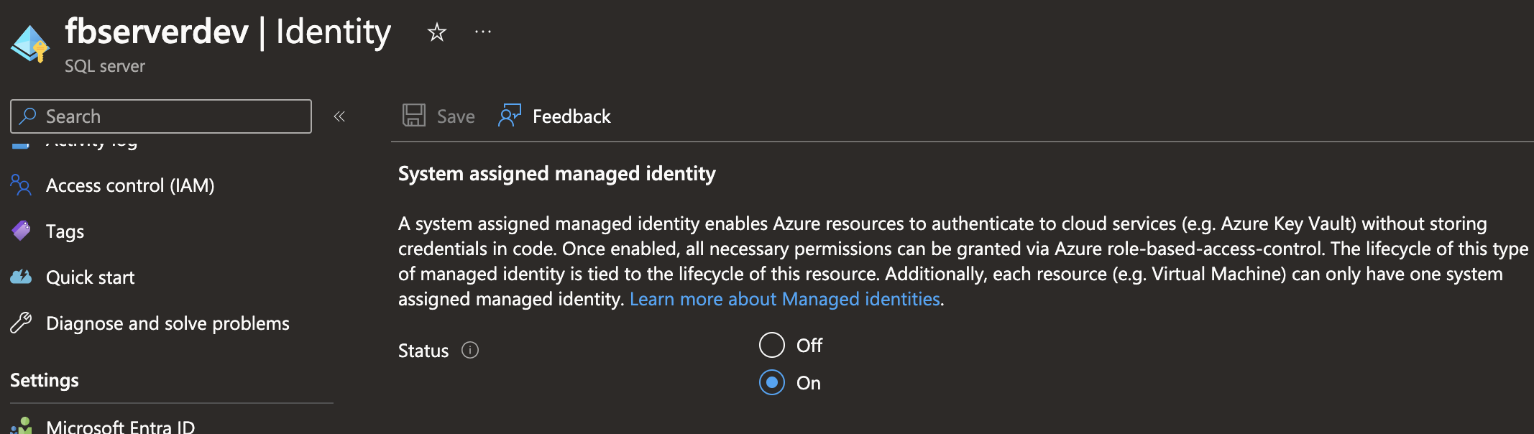This screenshot has height=434, width=1534.
Task: Click the Save button label
Action: [x=456, y=116]
